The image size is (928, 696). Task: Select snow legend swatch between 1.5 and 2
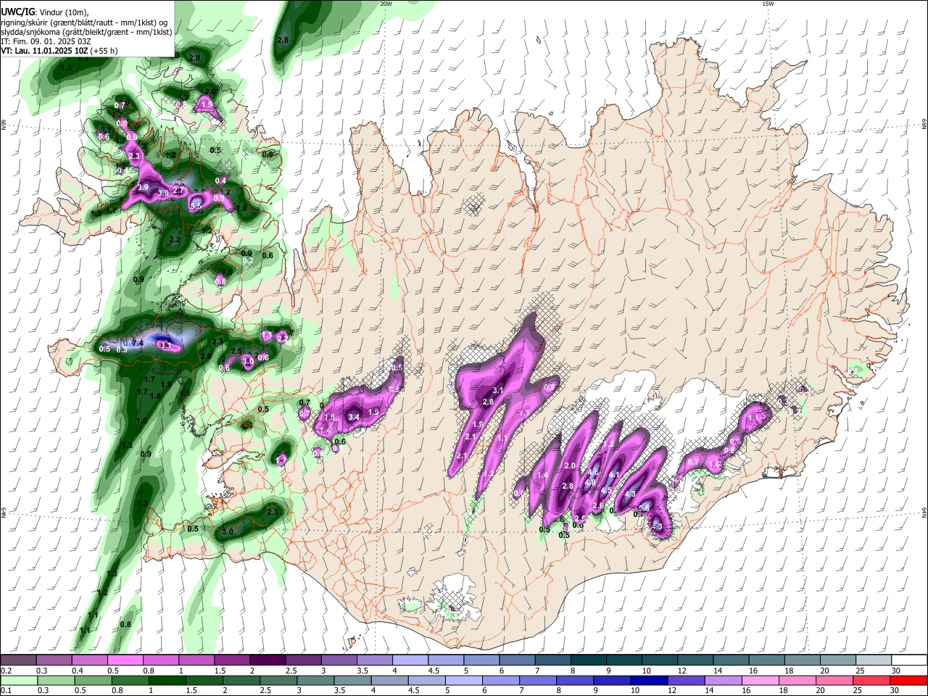coord(232,660)
